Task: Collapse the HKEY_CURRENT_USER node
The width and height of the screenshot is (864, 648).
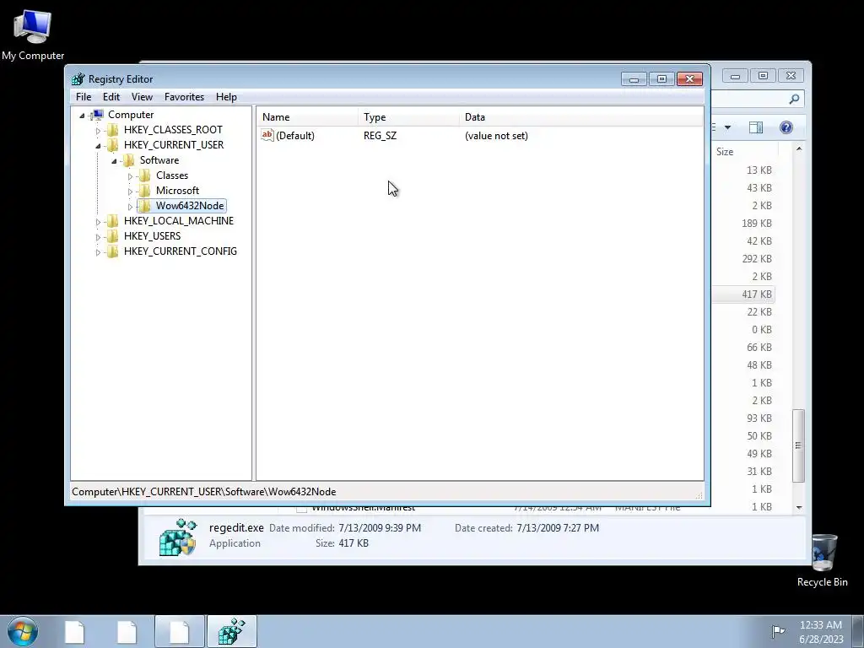Action: [98, 145]
